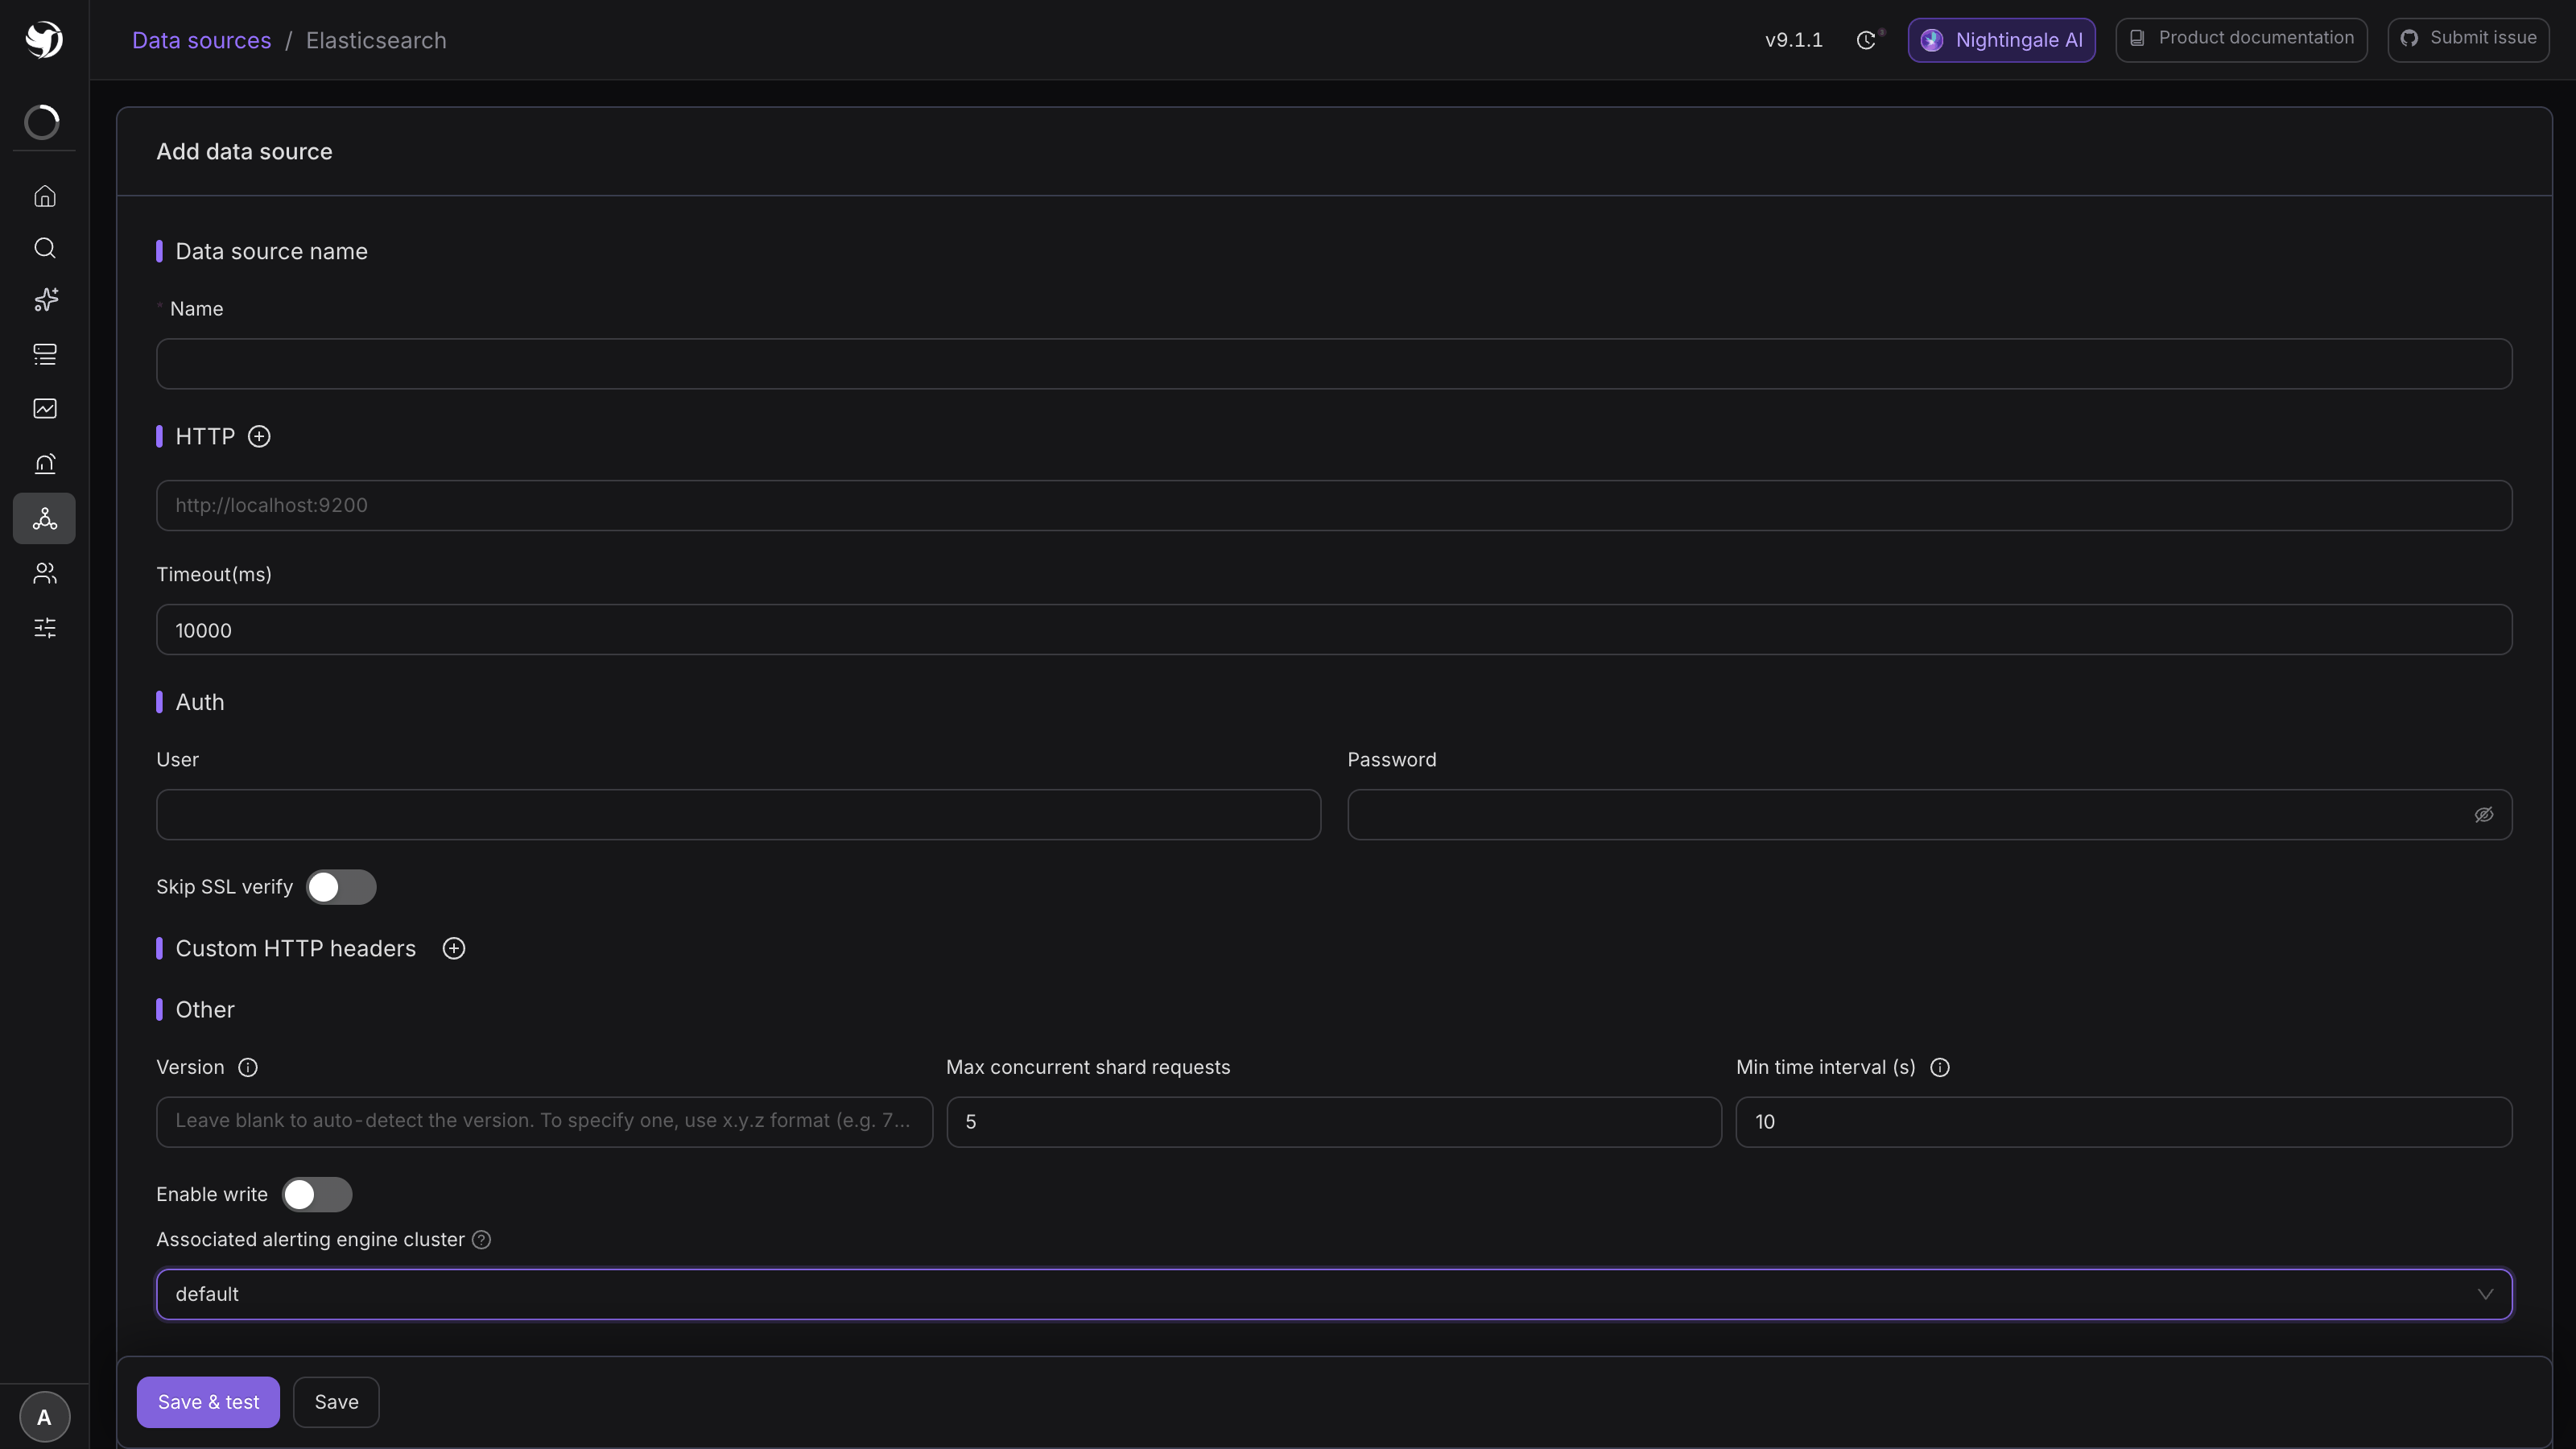Click Min time interval field showing 10

click(x=2124, y=1122)
